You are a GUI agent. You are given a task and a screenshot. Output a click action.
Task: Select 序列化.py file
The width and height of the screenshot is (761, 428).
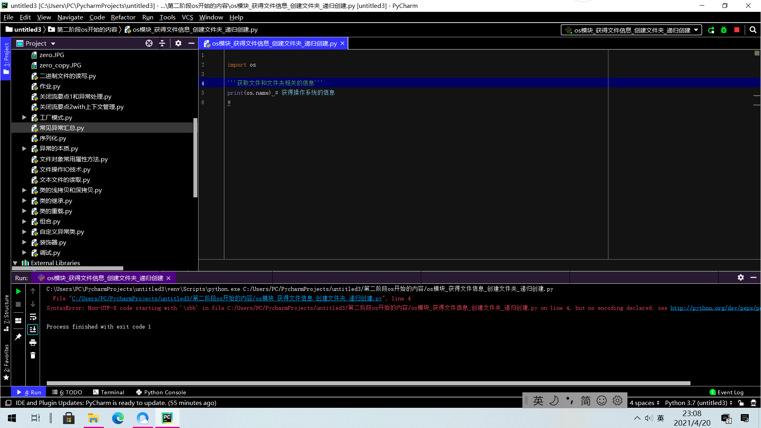click(53, 138)
